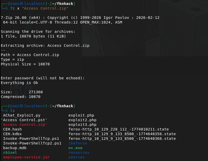The height and width of the screenshot is (161, 208).
Task: Click exploit3.php in the file listing
Action: [x=82, y=125]
